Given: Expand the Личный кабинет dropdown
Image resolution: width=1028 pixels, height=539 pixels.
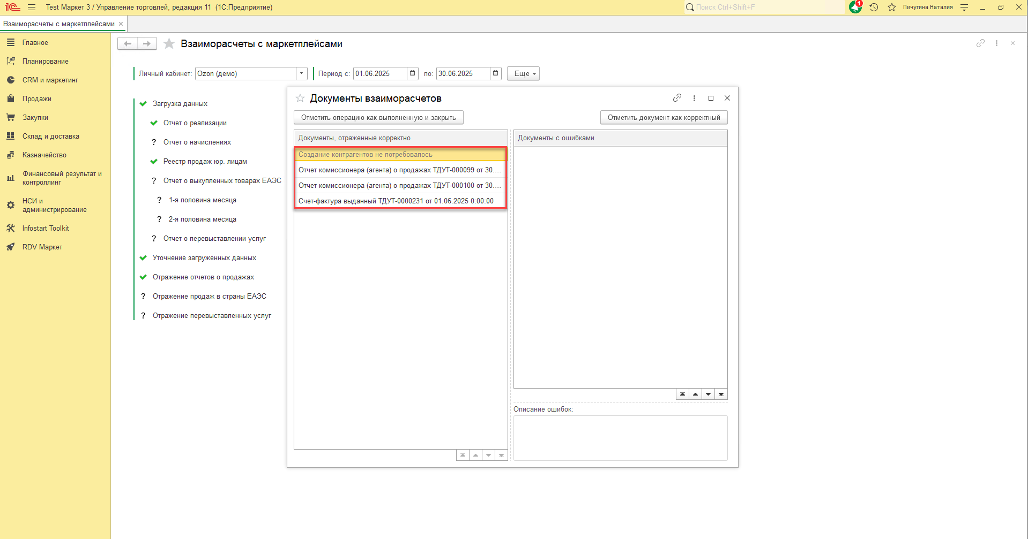Looking at the screenshot, I should (301, 73).
